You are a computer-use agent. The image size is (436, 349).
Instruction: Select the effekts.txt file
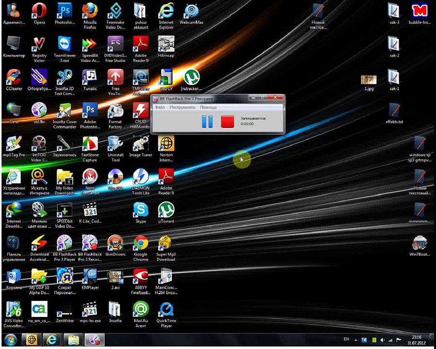(394, 113)
